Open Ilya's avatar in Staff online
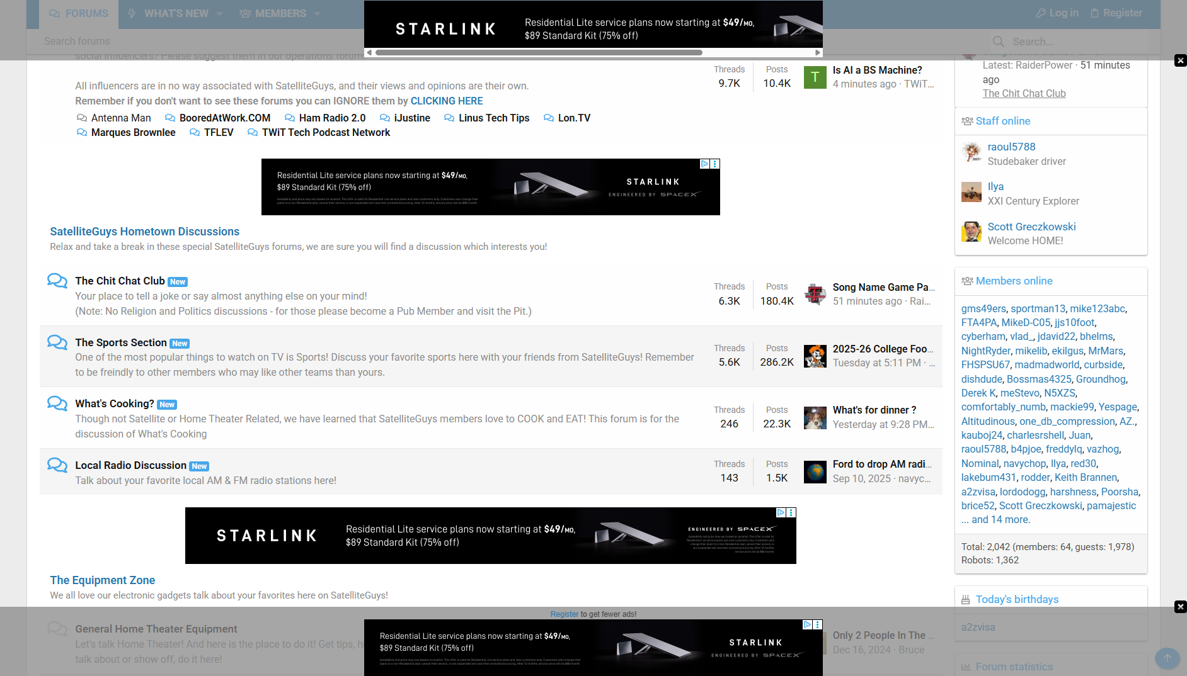 (972, 192)
